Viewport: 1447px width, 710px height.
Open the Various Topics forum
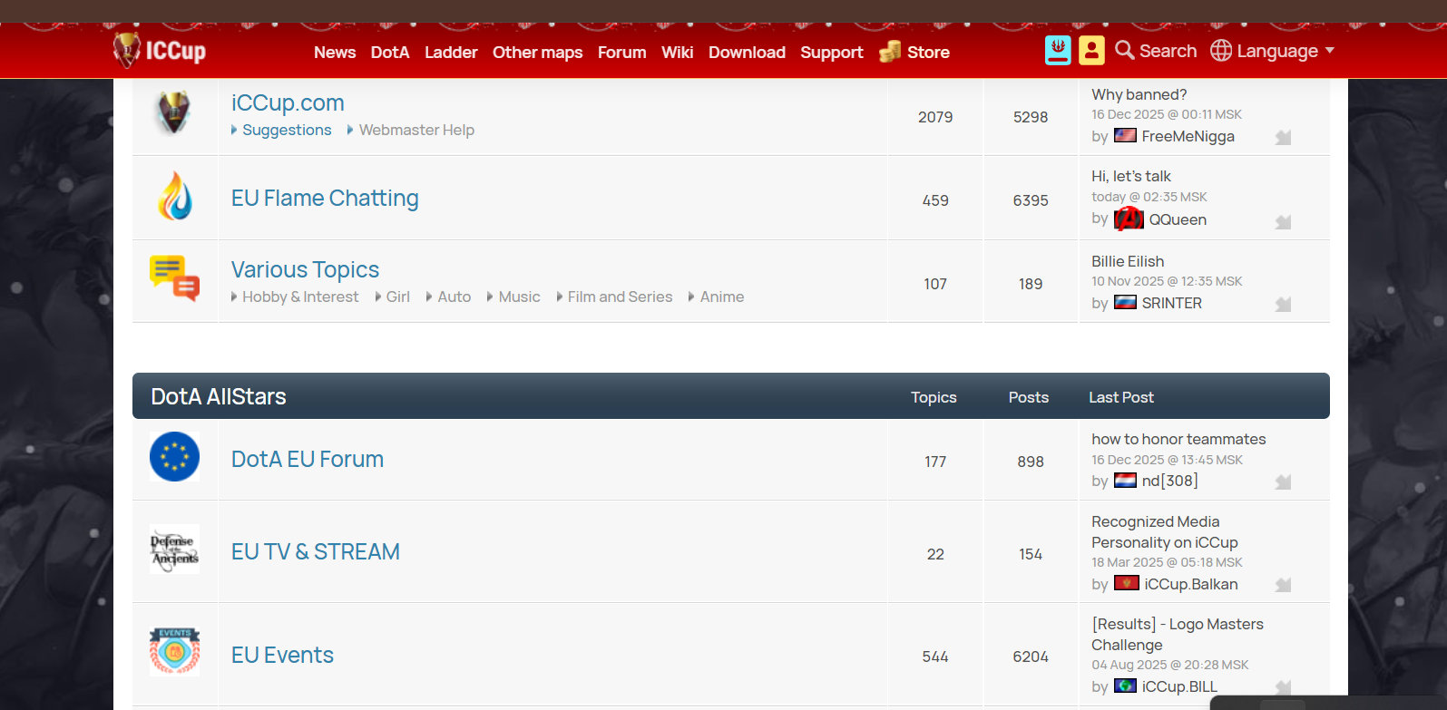[305, 269]
